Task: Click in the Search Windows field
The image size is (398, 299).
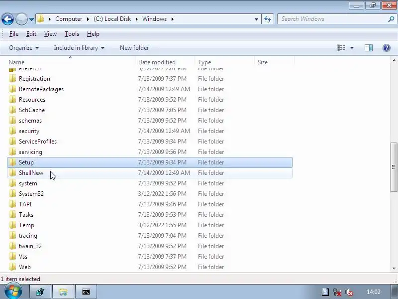Action: pos(331,19)
